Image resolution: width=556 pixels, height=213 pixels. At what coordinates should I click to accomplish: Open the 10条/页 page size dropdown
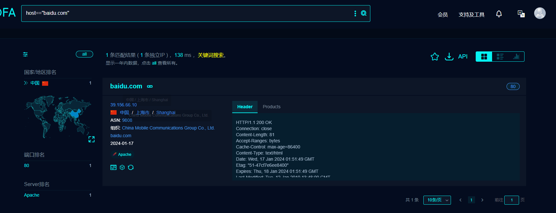437,200
